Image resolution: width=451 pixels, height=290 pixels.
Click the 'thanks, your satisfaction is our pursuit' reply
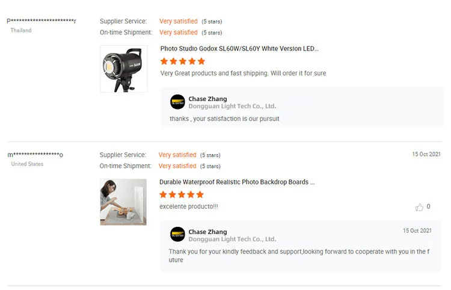pos(224,119)
